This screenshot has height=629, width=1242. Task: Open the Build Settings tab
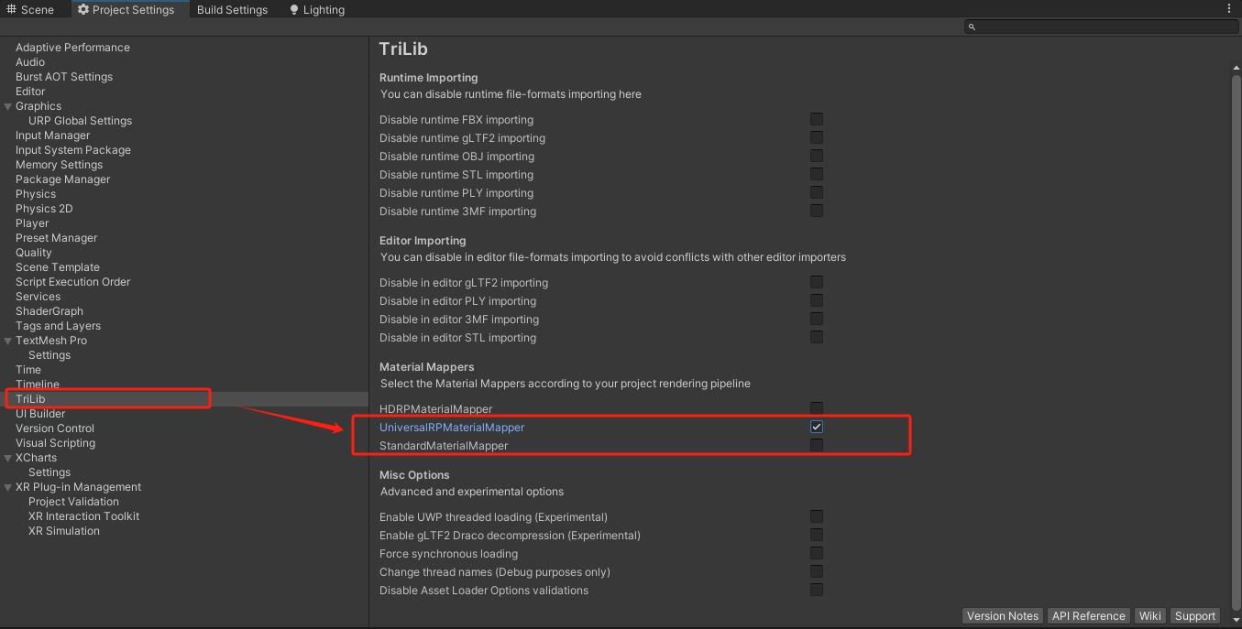[232, 10]
